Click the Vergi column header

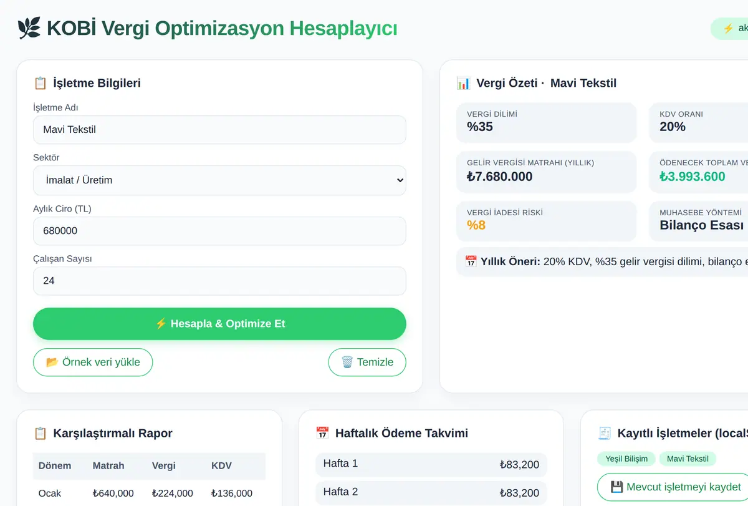(164, 465)
